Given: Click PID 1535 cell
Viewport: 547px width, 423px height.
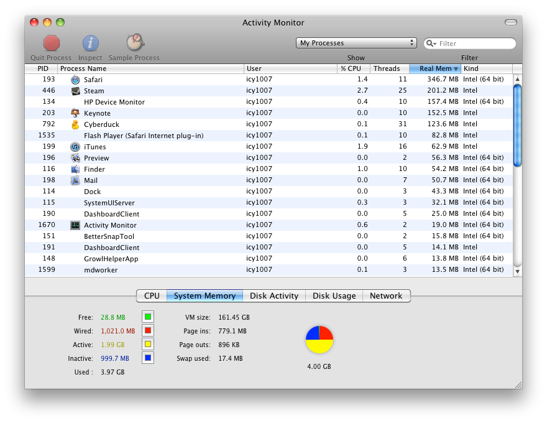Looking at the screenshot, I should pos(47,135).
